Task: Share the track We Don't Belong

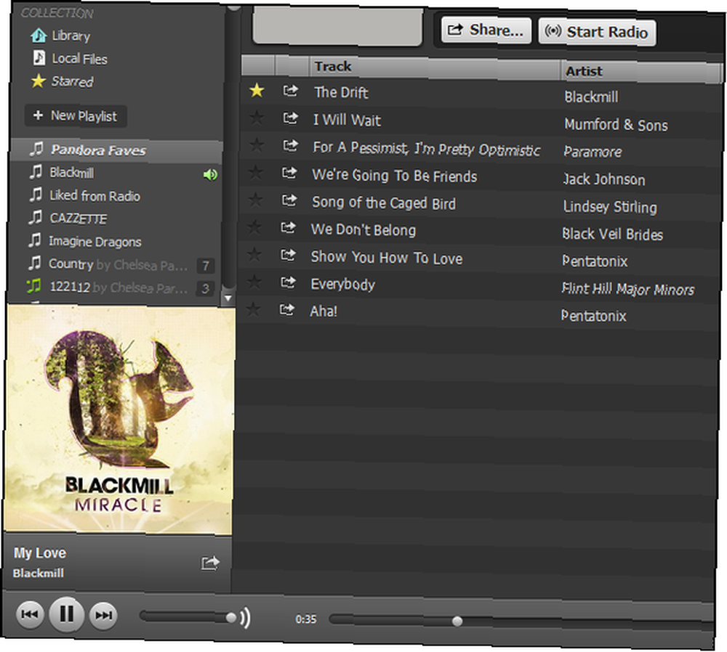Action: [289, 227]
